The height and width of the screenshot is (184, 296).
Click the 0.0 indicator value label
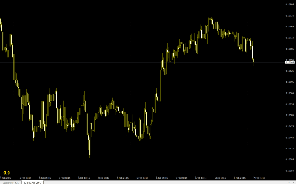point(7,173)
